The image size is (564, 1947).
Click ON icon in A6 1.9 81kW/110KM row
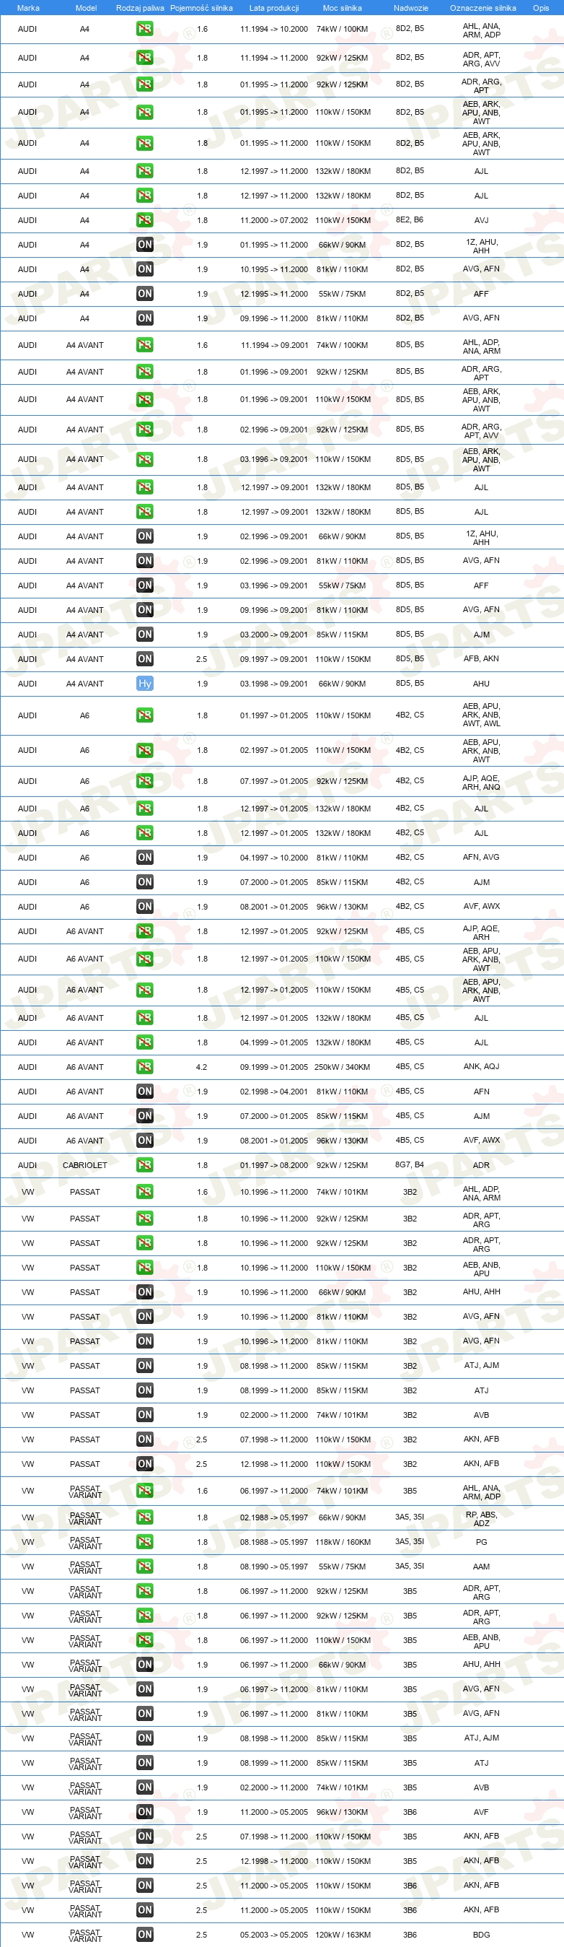(145, 858)
